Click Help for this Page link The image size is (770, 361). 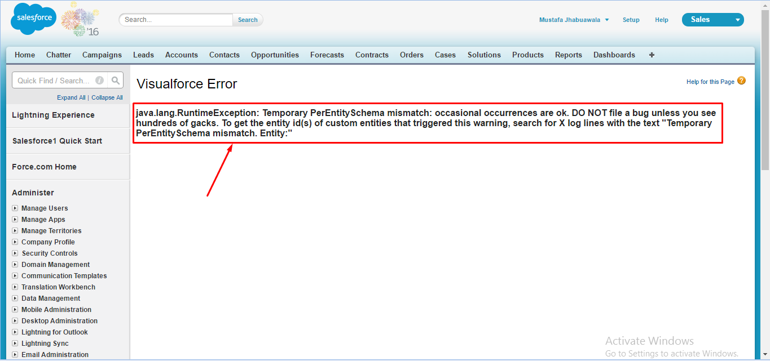point(710,82)
